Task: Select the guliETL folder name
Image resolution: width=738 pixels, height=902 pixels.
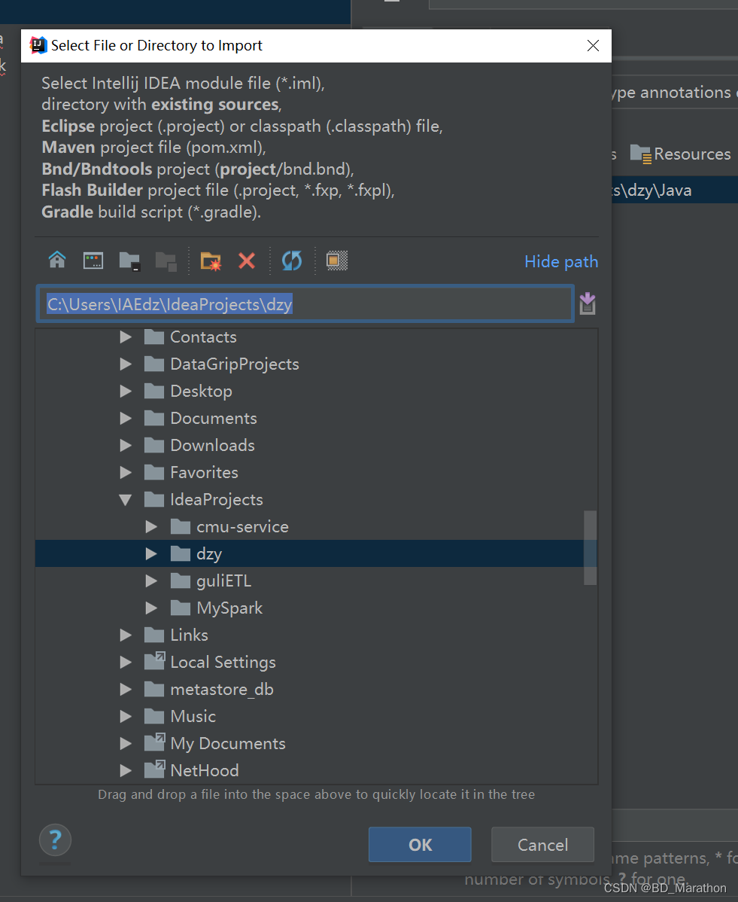Action: click(x=223, y=581)
